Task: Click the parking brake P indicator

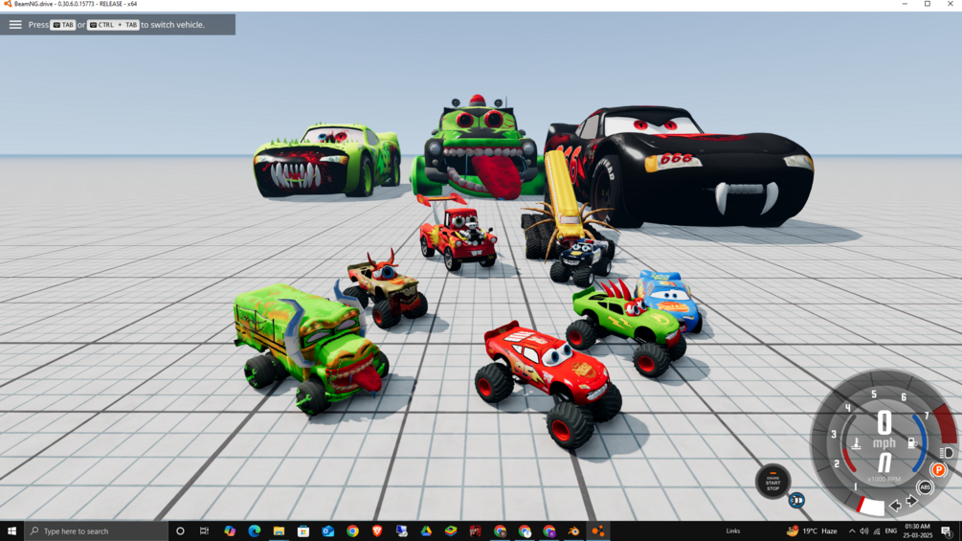Action: click(x=938, y=470)
